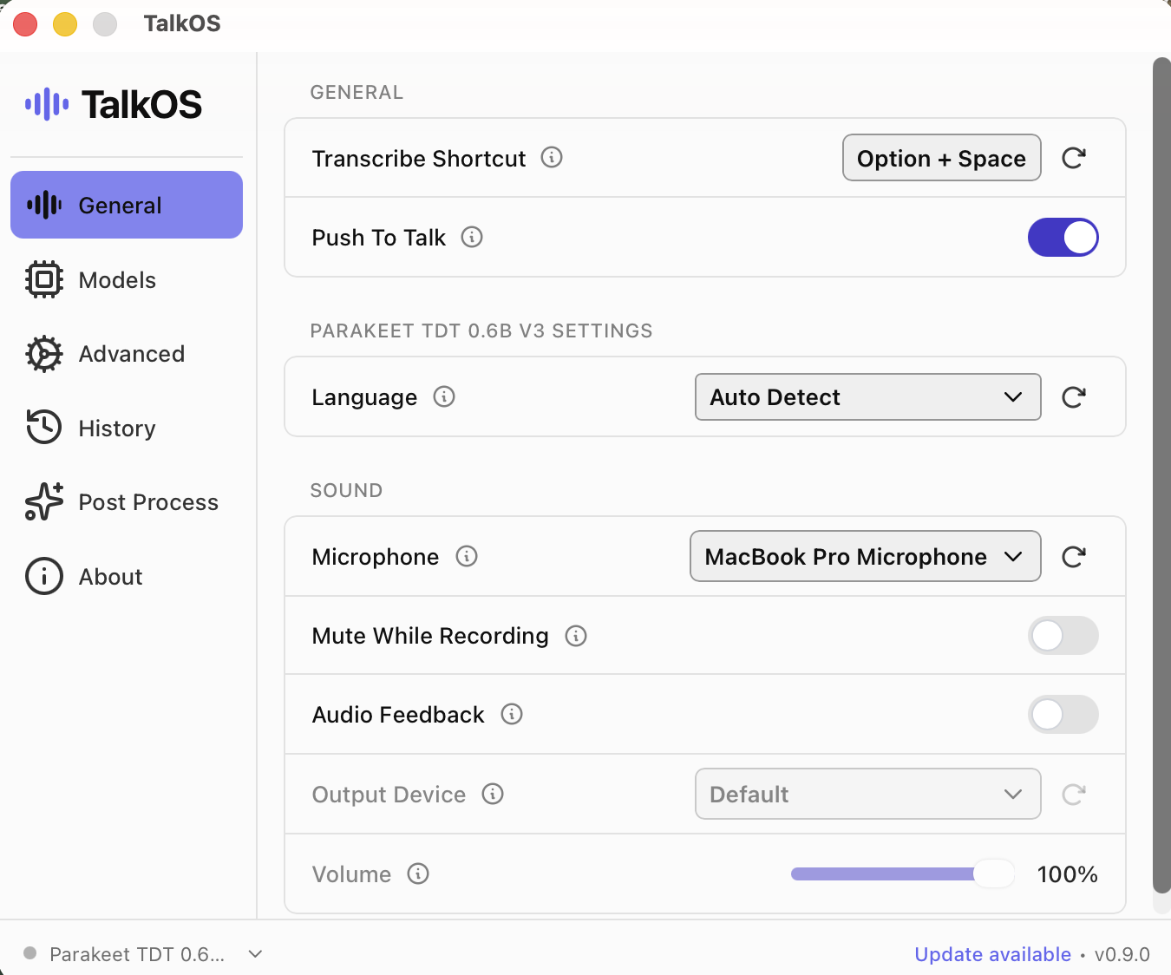Click the SOUND section heading
Image resolution: width=1171 pixels, height=975 pixels.
(x=346, y=490)
